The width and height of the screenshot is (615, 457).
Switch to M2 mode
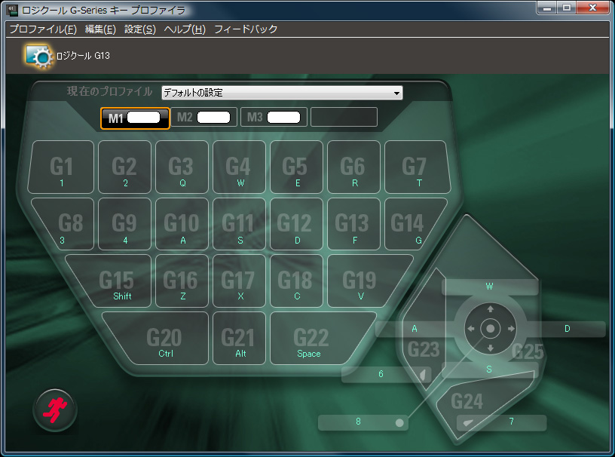click(203, 118)
